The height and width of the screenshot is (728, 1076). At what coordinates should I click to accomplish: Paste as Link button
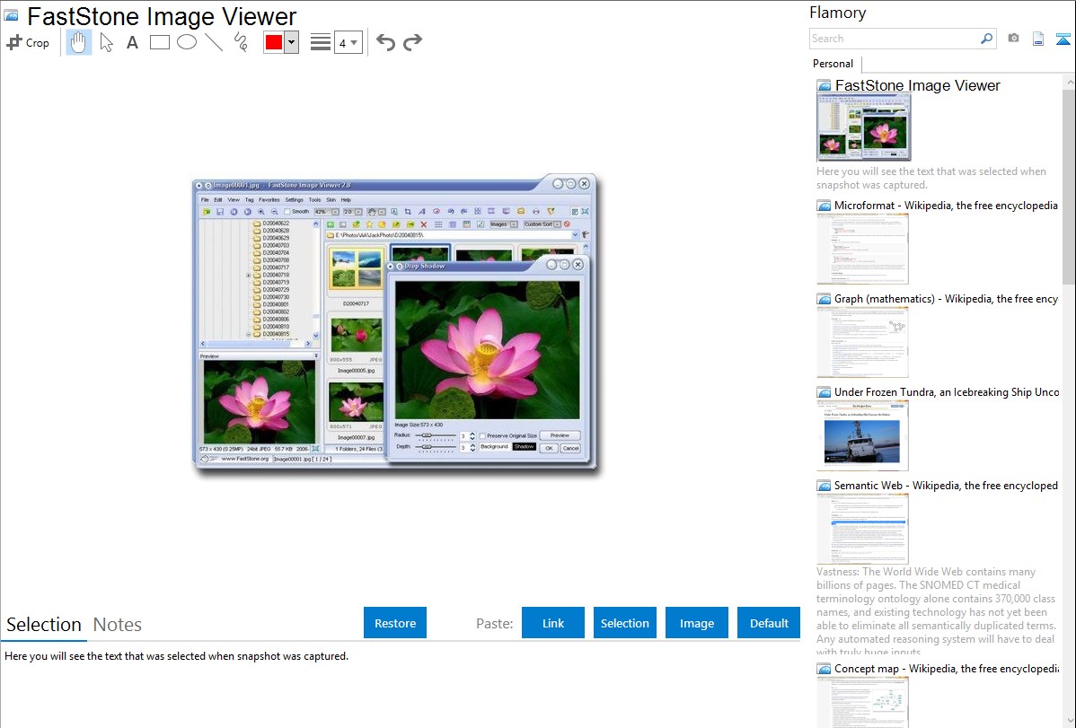[x=553, y=623]
